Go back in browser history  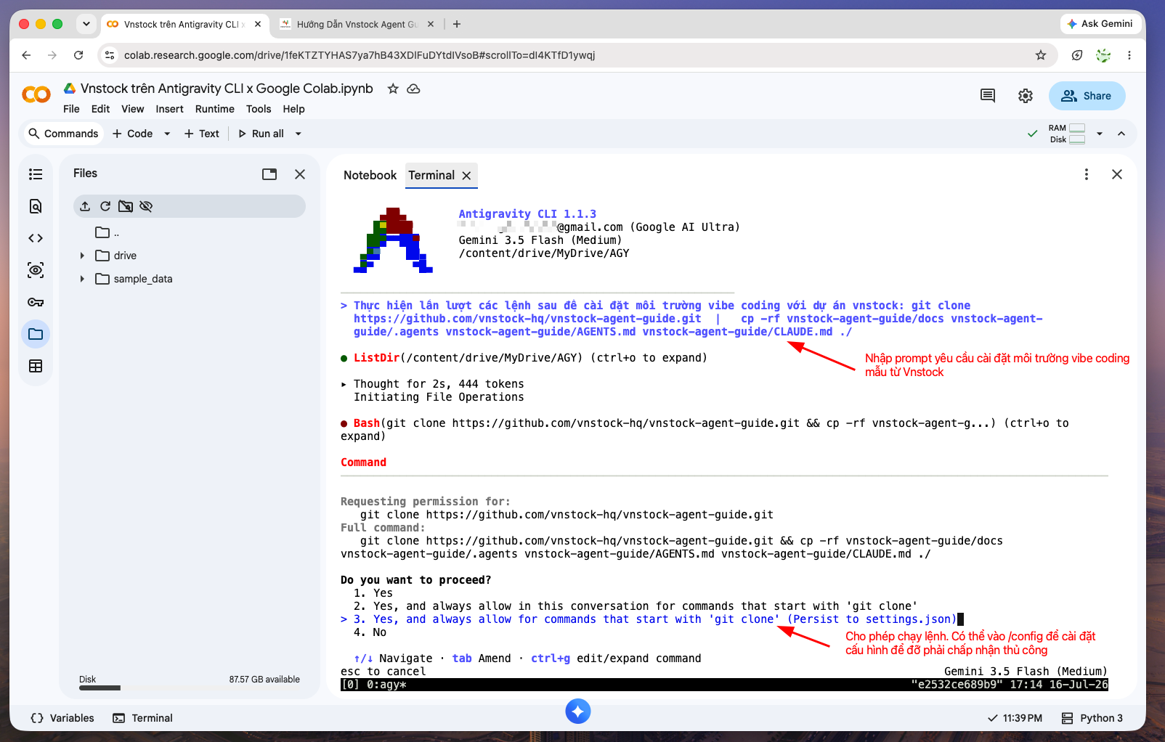(x=26, y=55)
